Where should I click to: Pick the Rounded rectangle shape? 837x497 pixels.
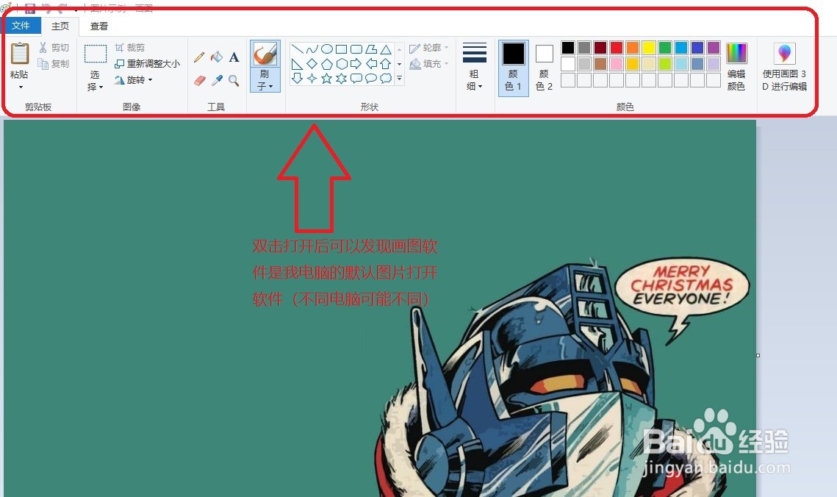pyautogui.click(x=356, y=49)
